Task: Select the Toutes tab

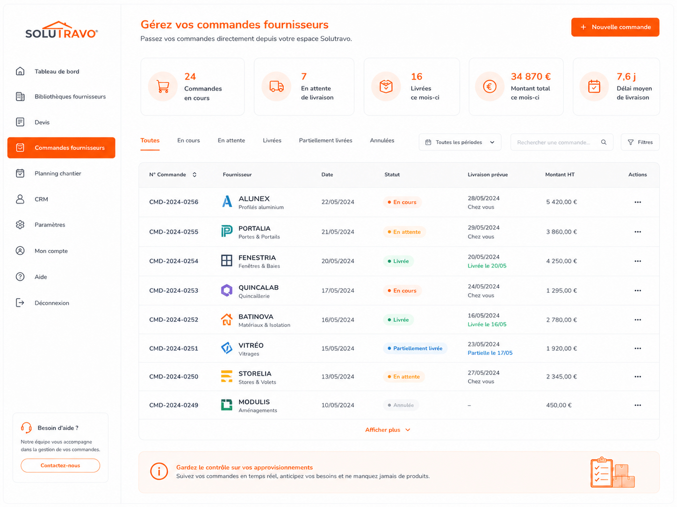Action: pos(150,141)
